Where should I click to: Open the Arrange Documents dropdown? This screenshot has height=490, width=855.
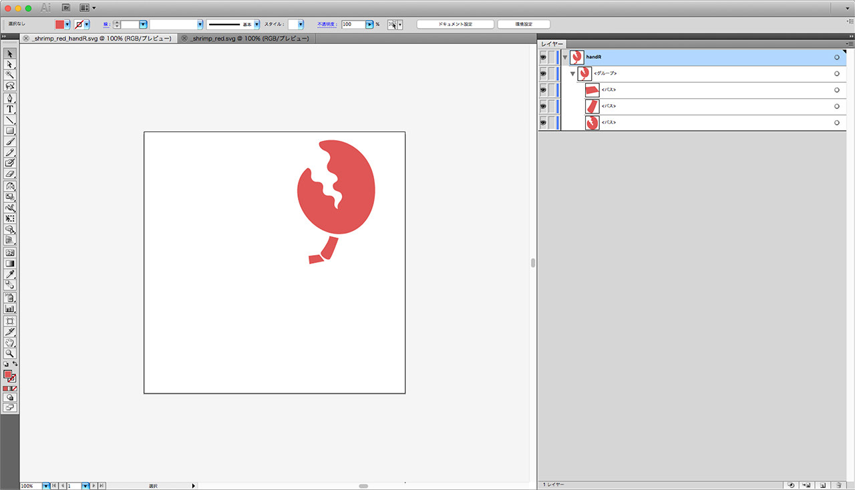click(x=88, y=8)
